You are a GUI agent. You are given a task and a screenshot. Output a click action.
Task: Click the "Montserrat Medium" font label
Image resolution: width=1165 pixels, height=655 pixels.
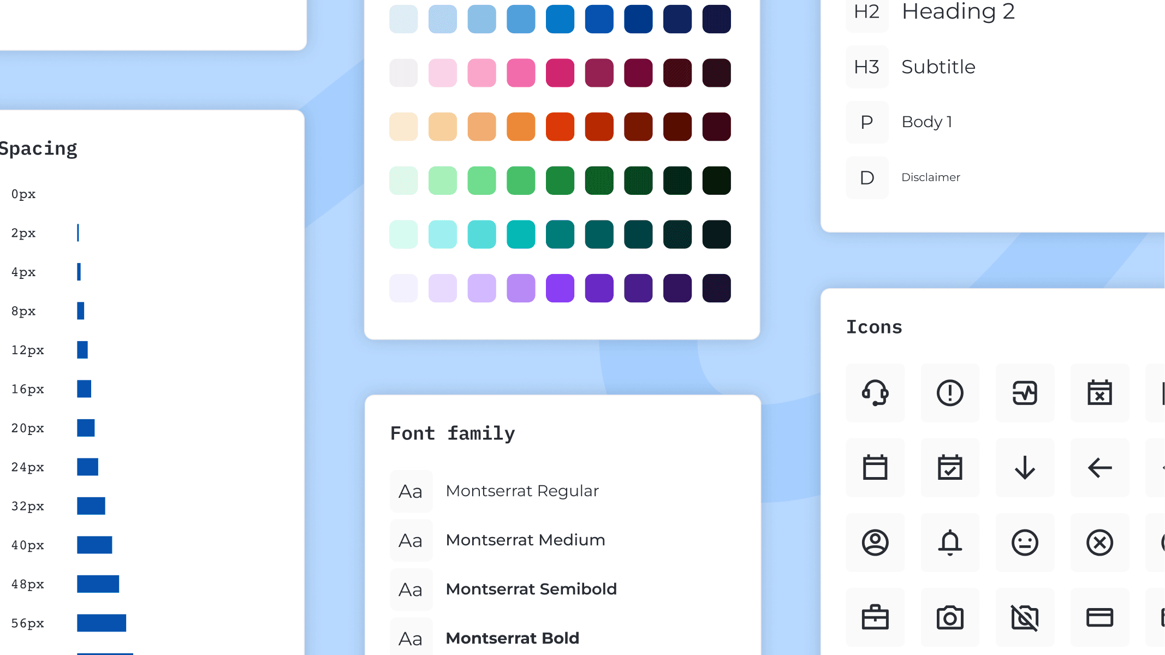point(525,540)
